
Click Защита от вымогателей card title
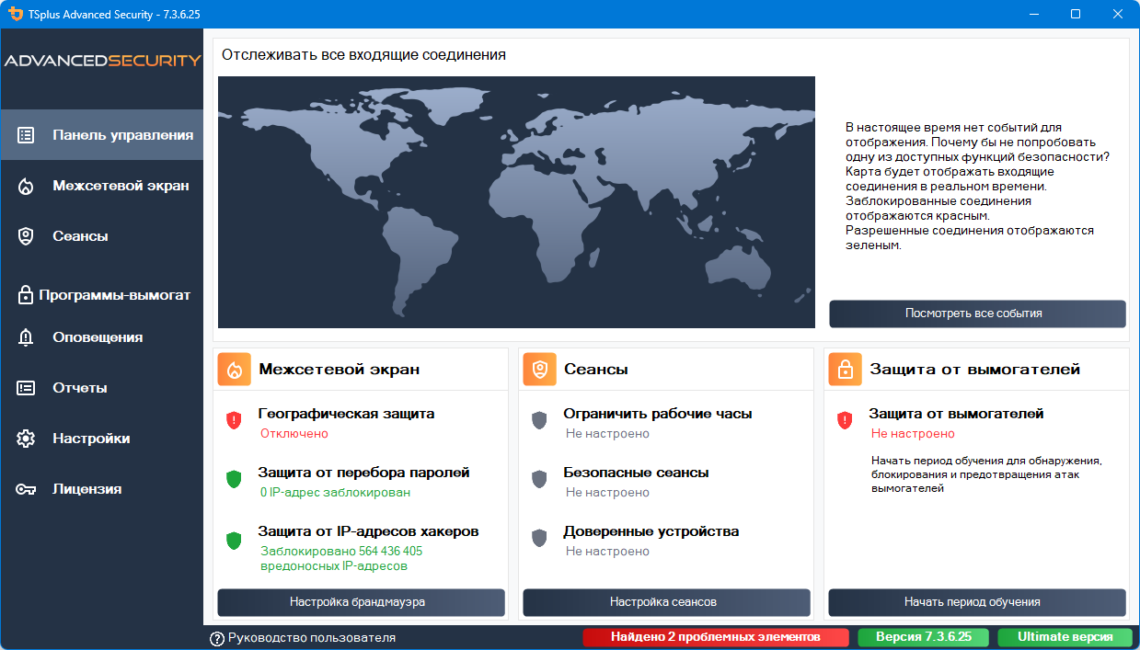click(x=975, y=370)
